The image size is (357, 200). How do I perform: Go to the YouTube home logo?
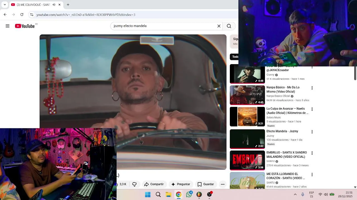click(x=25, y=26)
